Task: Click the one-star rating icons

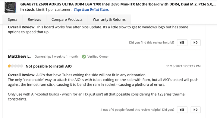Action: [x=15, y=66]
